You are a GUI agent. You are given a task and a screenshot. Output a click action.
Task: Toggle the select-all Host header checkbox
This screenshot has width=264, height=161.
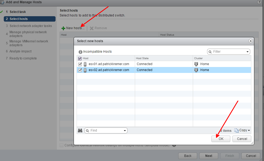(x=80, y=58)
